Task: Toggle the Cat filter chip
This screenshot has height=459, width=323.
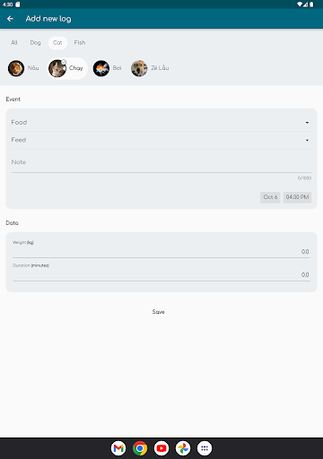Action: tap(57, 43)
